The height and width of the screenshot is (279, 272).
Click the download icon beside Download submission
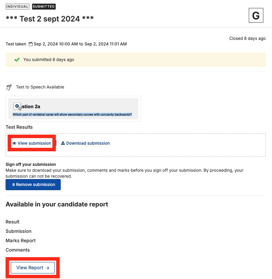[63, 143]
